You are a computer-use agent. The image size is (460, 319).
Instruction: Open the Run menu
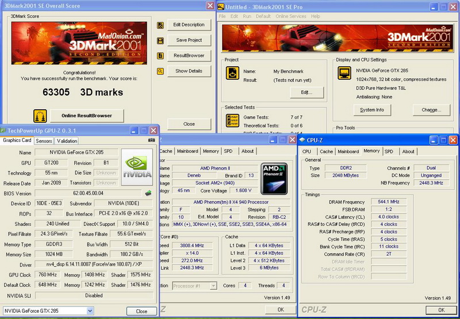[x=247, y=17]
